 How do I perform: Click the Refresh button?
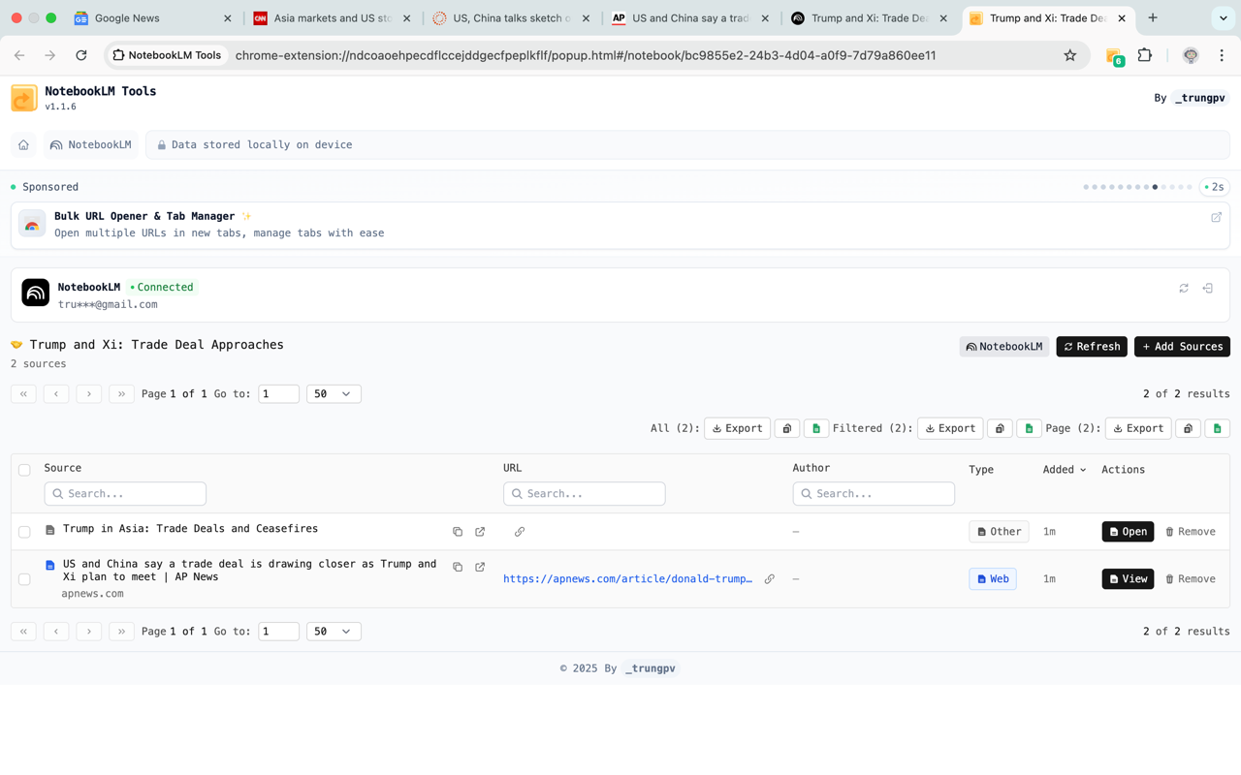point(1091,346)
